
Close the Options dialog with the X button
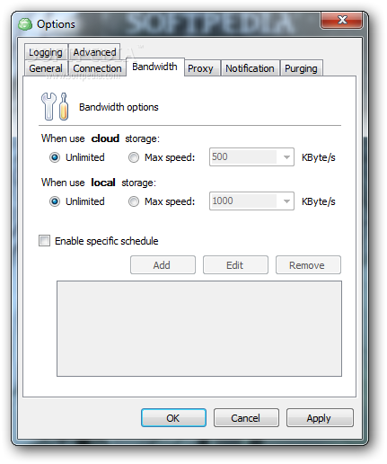(342, 20)
